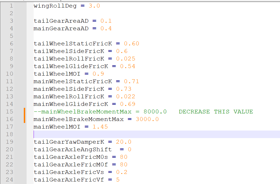Click the value 0.69 on line 14
The image size is (280, 184).
click(x=128, y=104)
